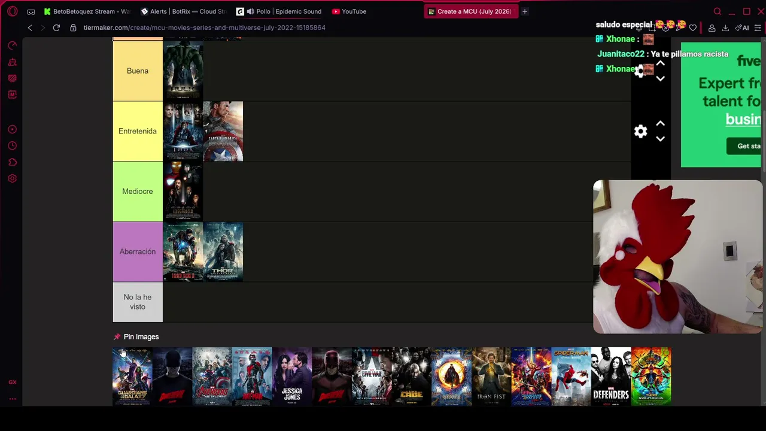Screen dimensions: 766x431
Task: Switch to the Alerts BotRix tab
Action: pyautogui.click(x=183, y=11)
